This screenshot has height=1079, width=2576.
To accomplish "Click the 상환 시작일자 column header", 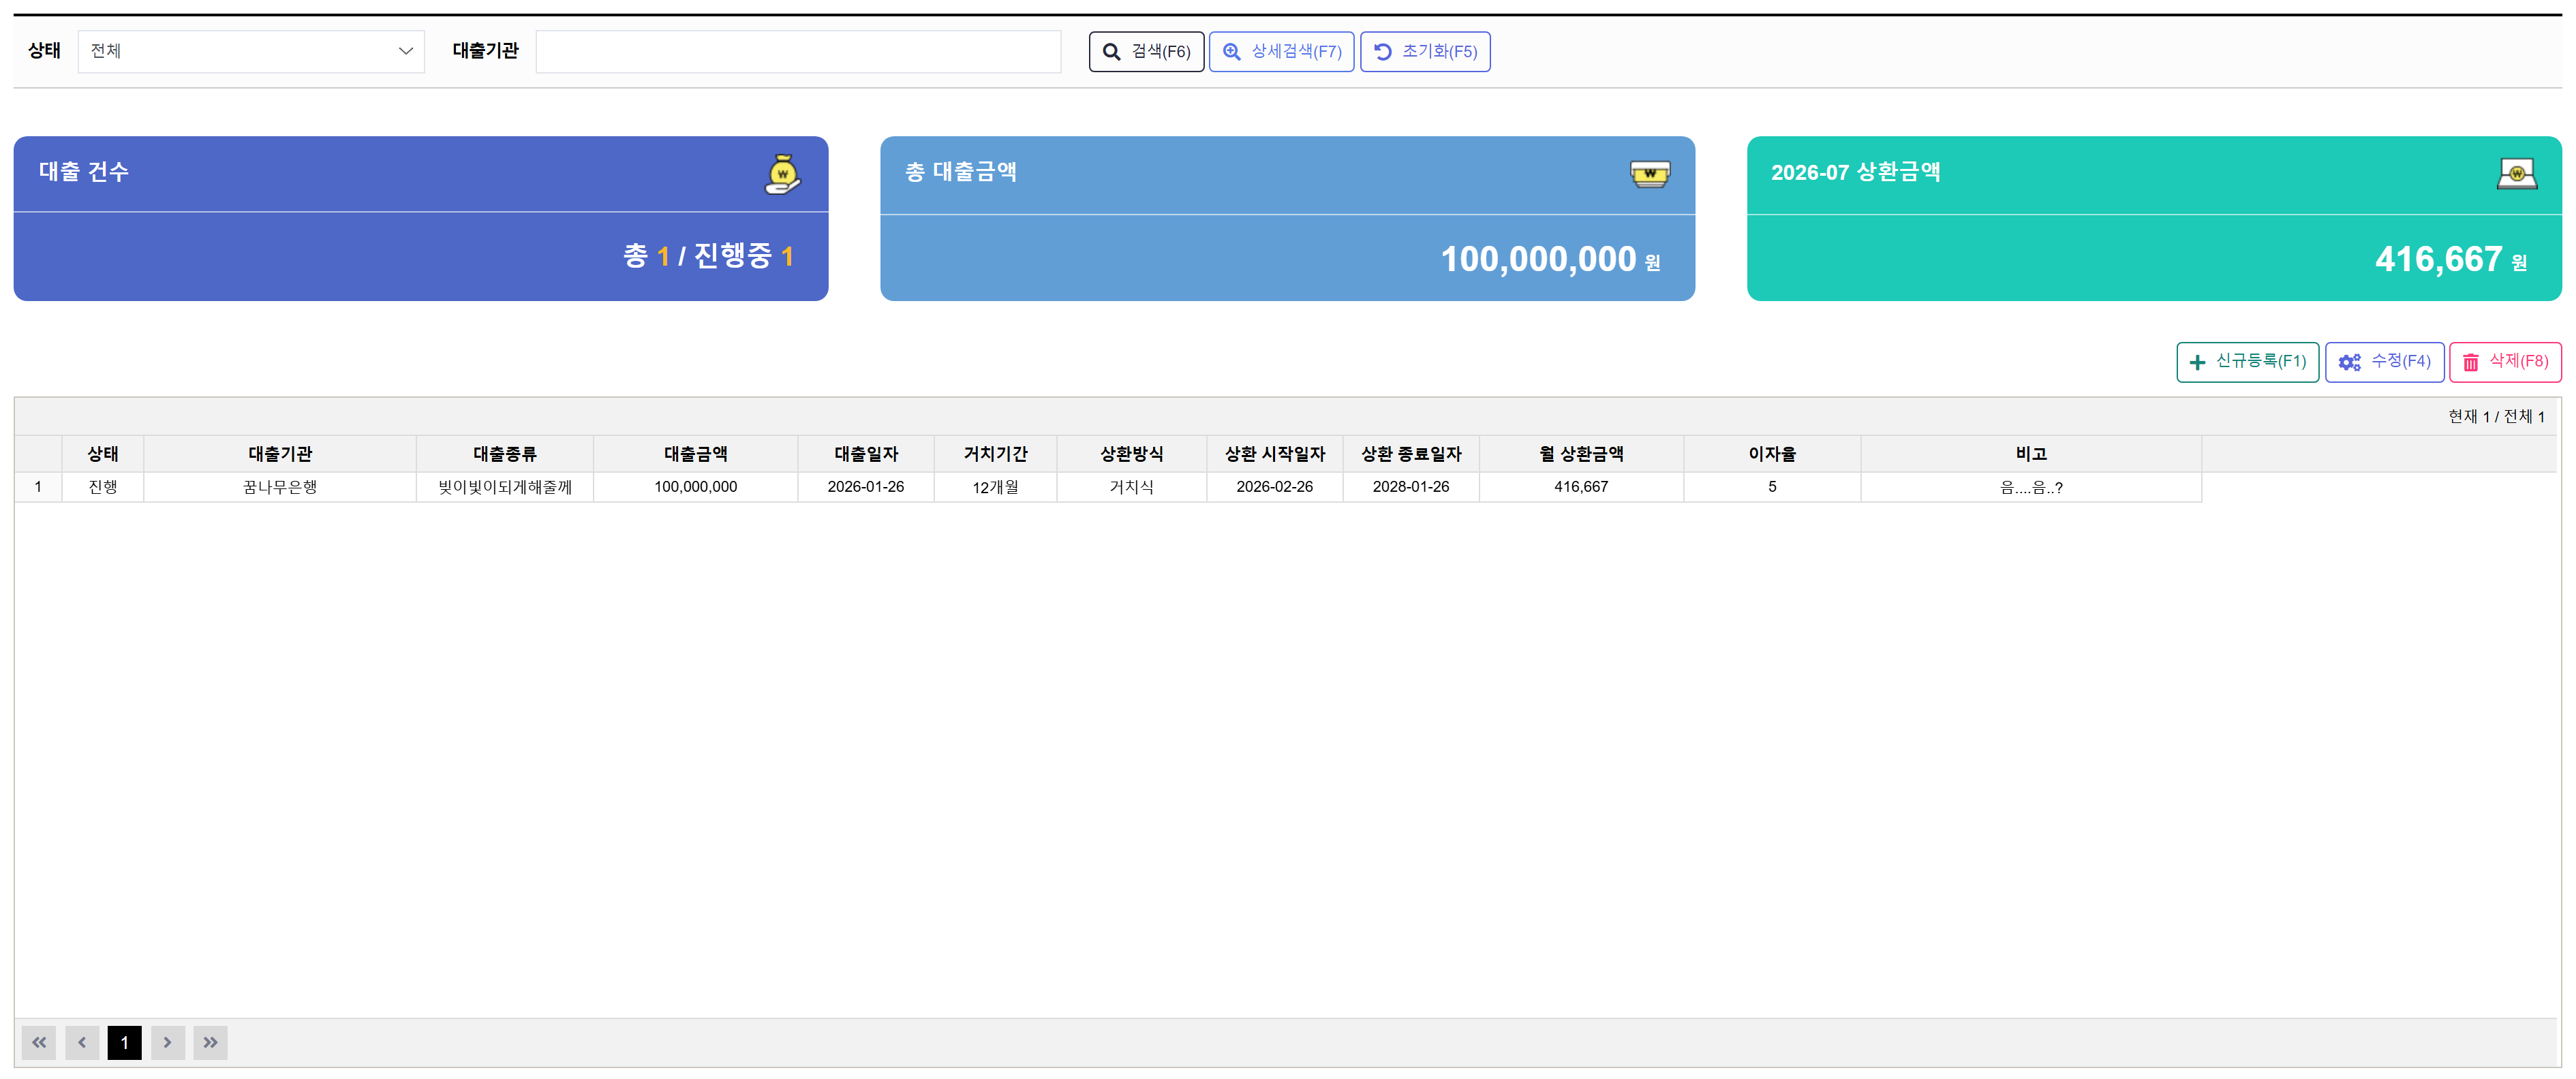I will (1275, 454).
